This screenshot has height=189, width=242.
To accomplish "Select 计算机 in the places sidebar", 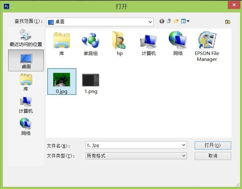I will (26, 105).
